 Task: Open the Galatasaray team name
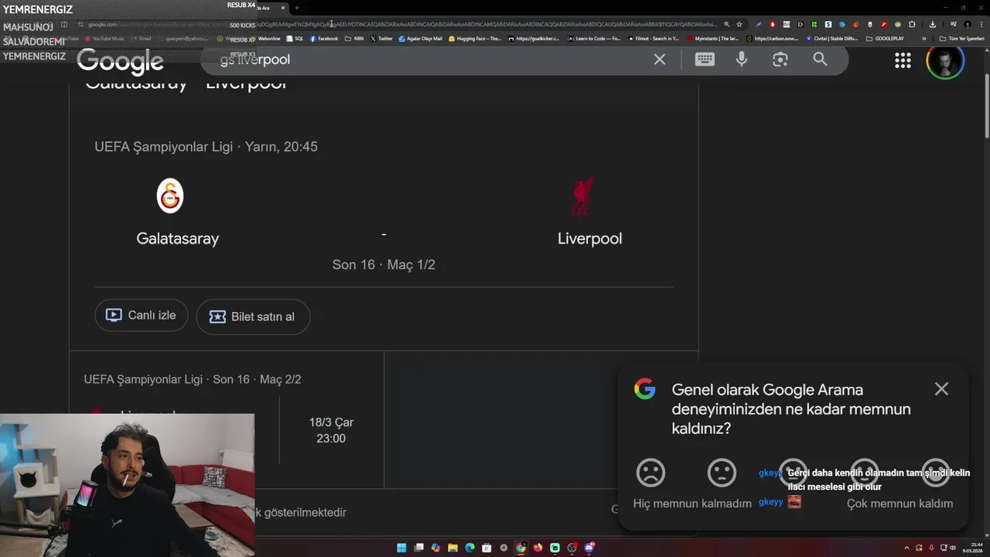tap(178, 238)
